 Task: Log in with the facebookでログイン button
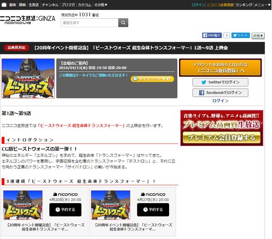(x=220, y=93)
